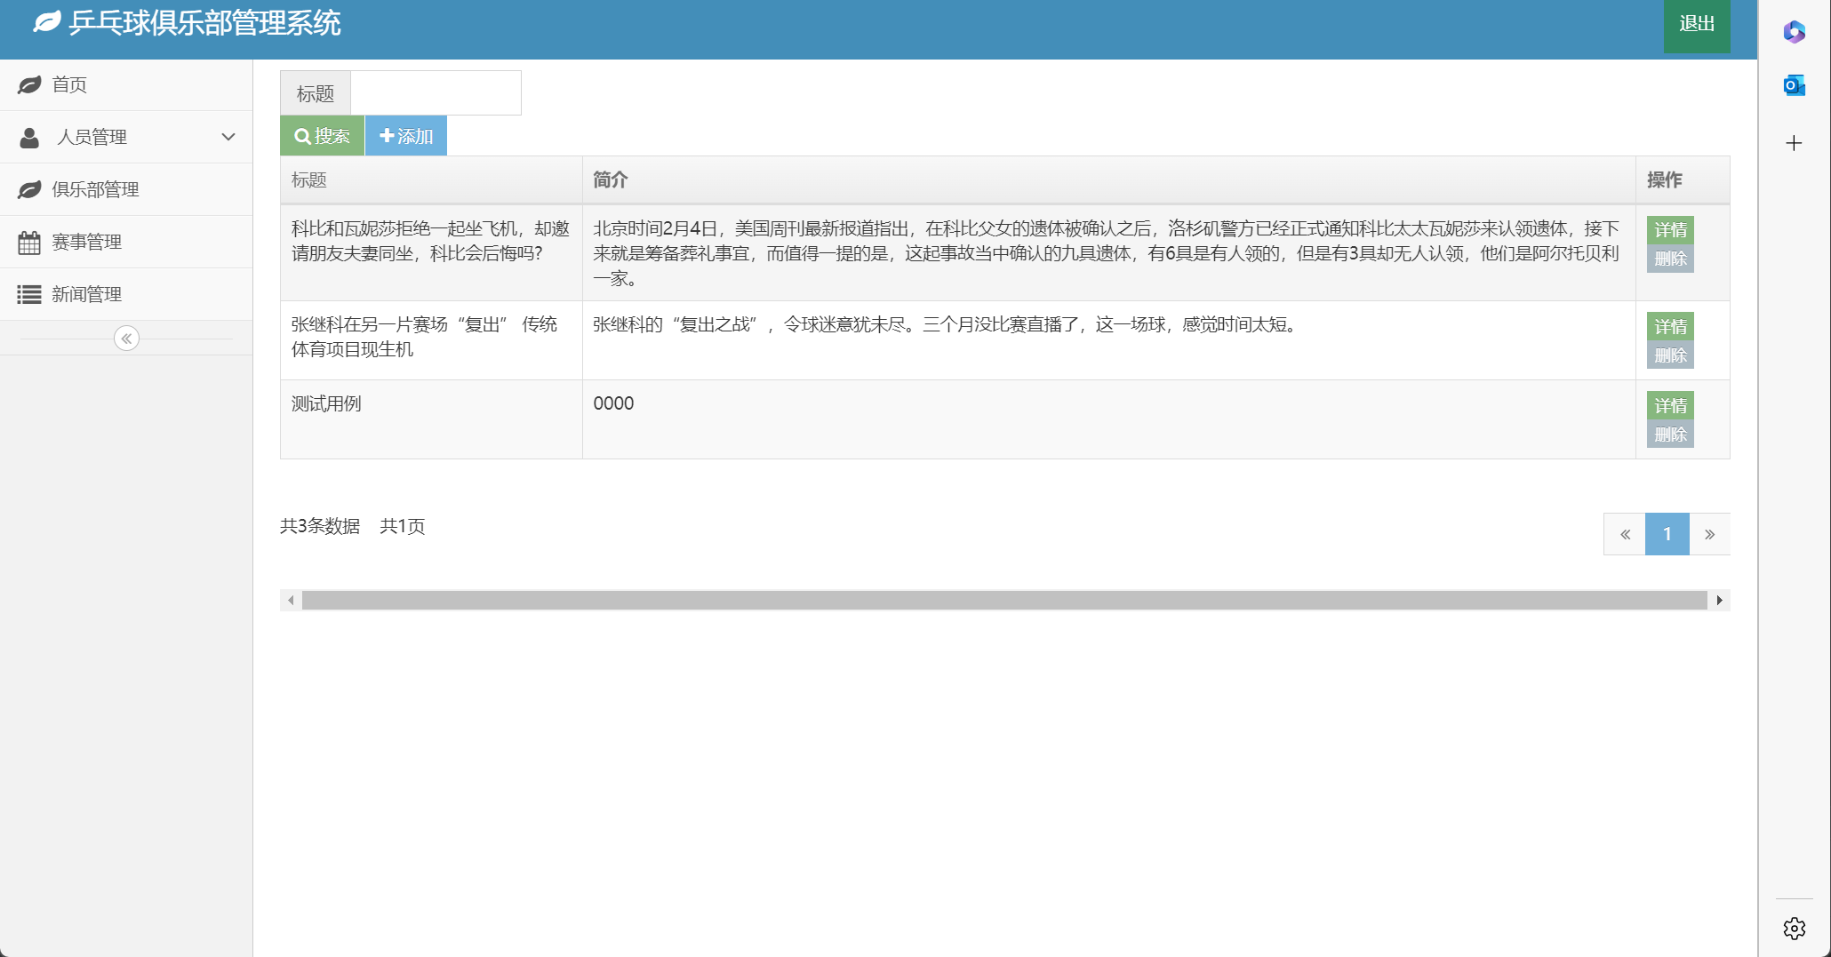Open the 赛事管理 menu item
1831x957 pixels.
89,241
